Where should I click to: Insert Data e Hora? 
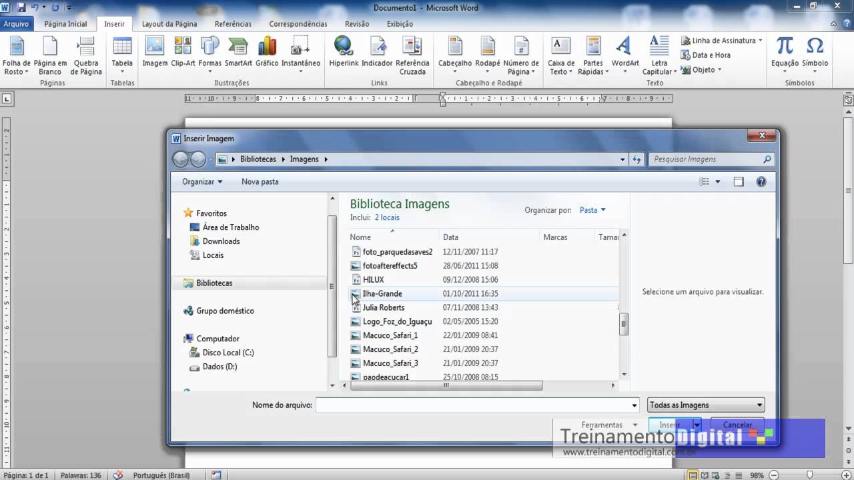click(x=706, y=55)
